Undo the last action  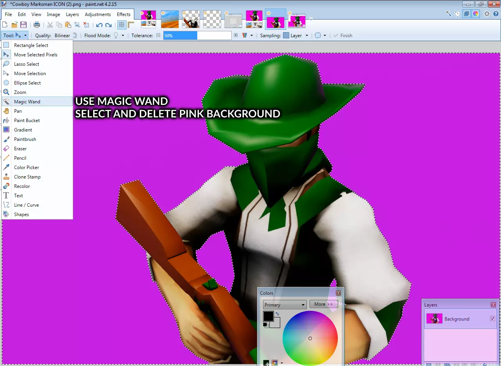(x=99, y=25)
